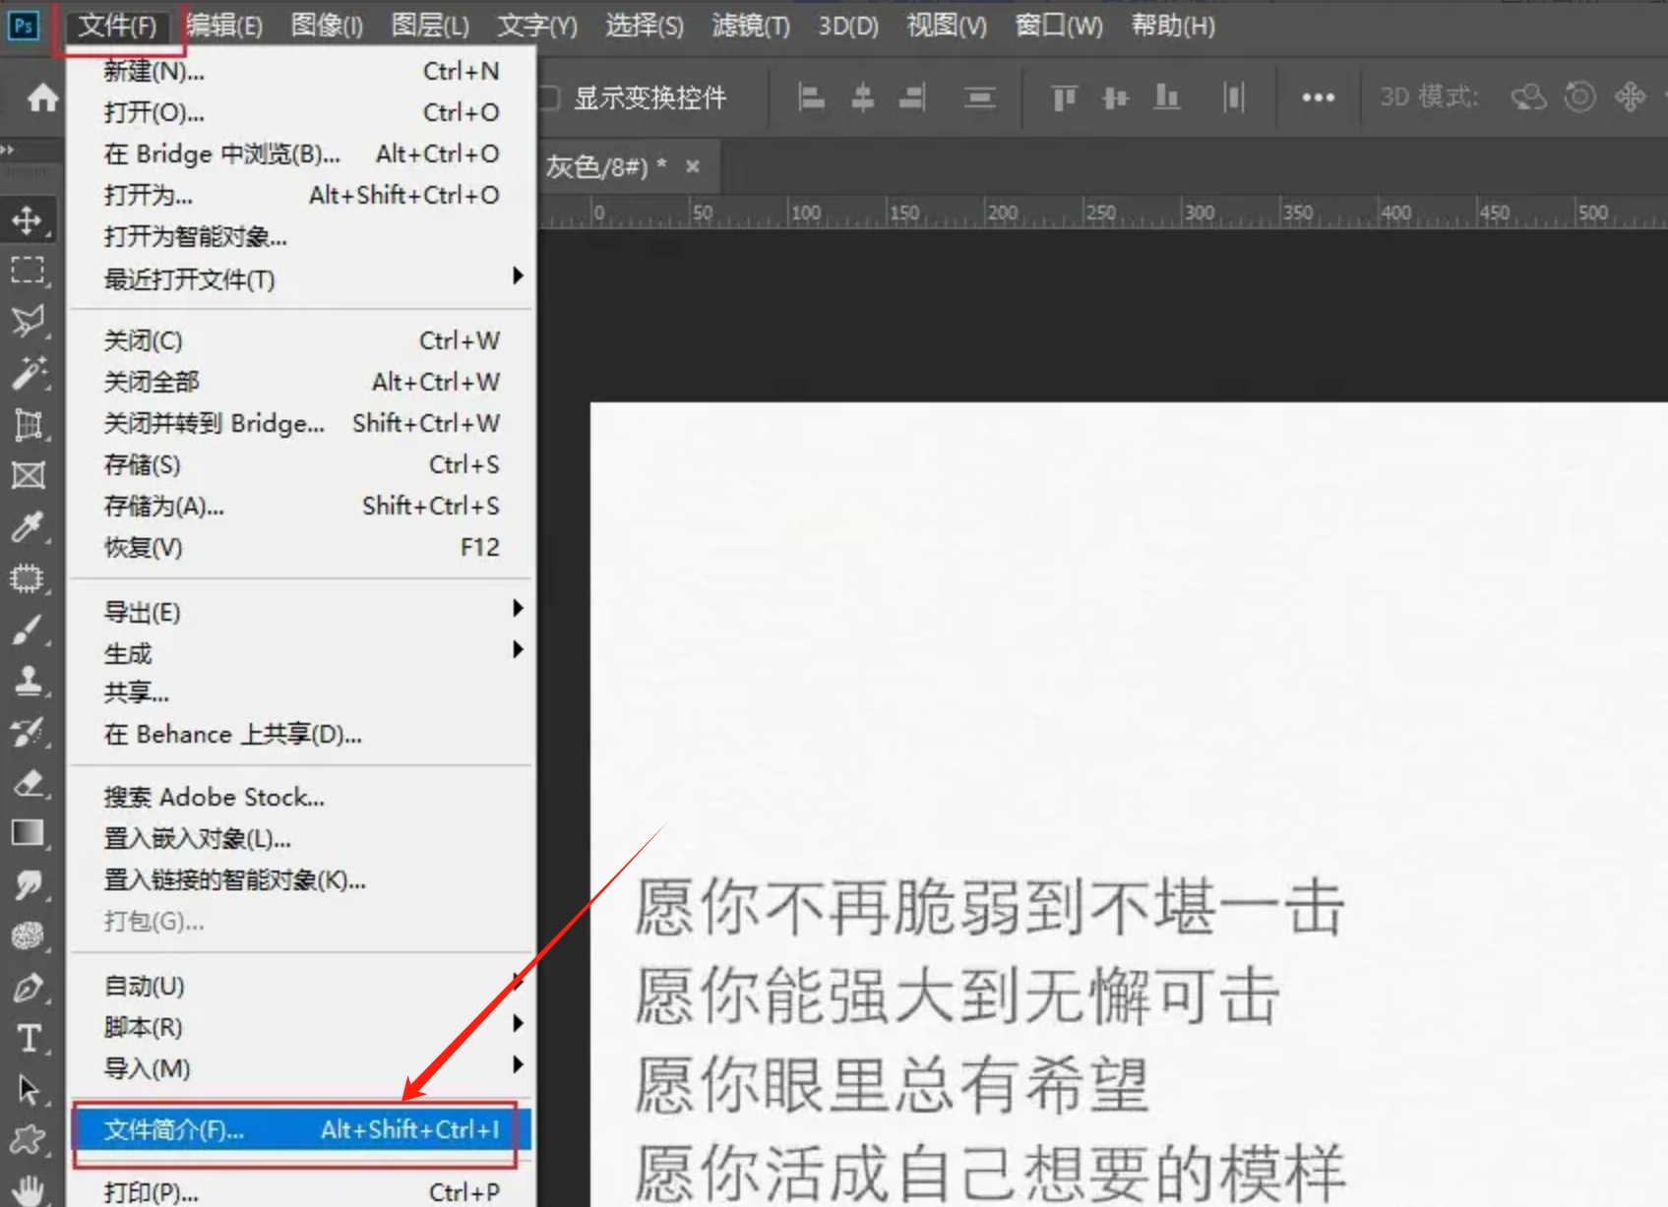
Task: Toggle the 显示变换控件 checkbox
Action: click(549, 97)
